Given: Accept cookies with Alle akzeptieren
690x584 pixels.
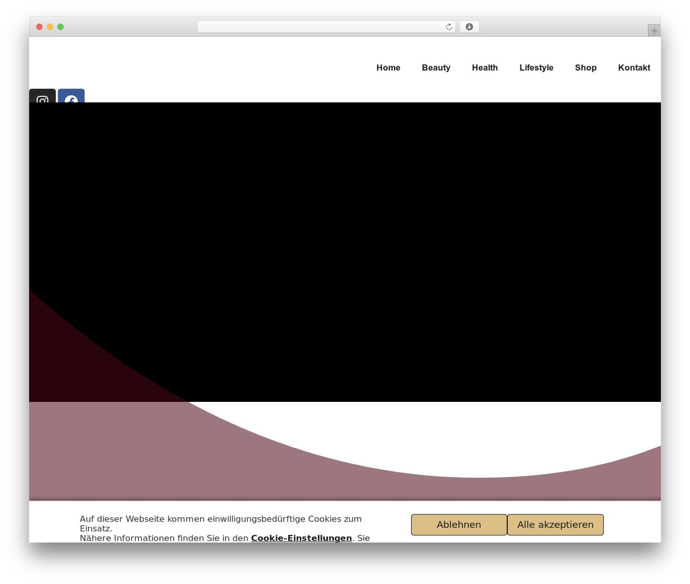Looking at the screenshot, I should click(x=555, y=525).
